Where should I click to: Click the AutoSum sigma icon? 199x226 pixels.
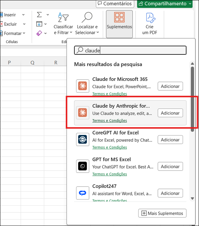(x=39, y=15)
